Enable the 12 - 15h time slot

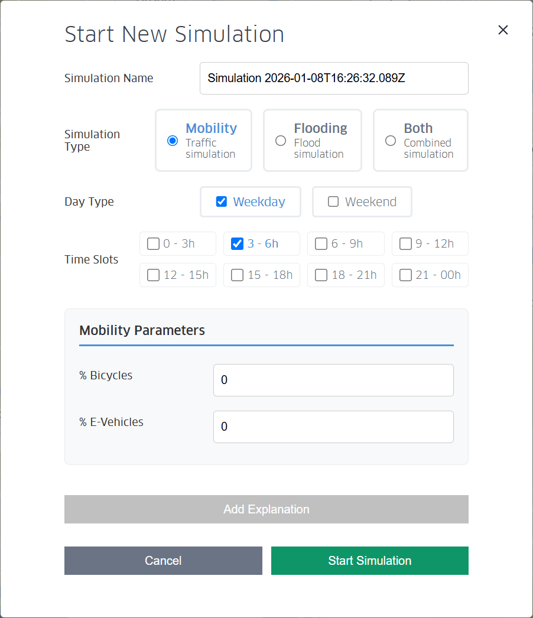point(153,275)
